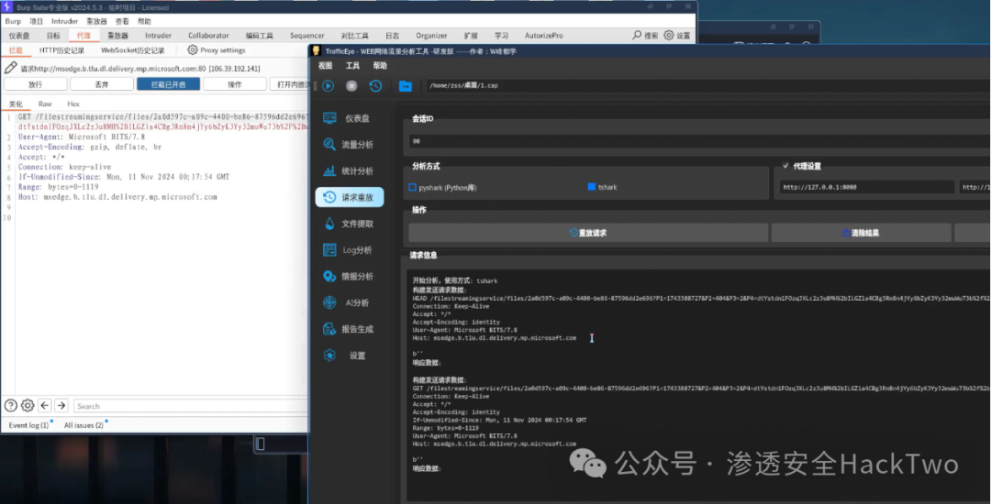Switch to Burp 编码工具 tab

tap(260, 36)
